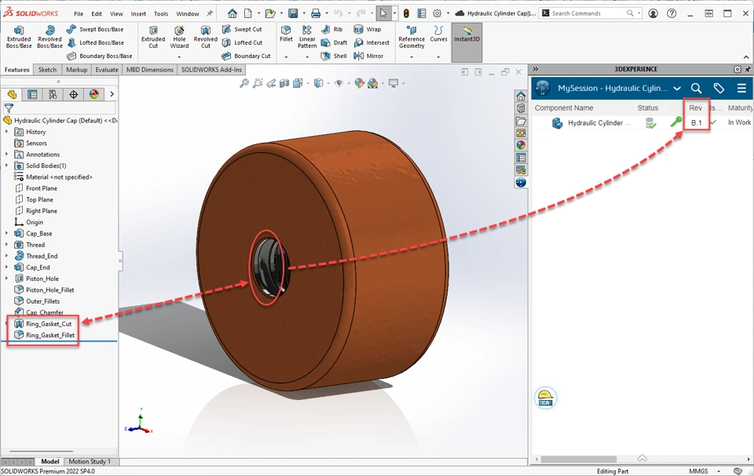754x476 pixels.
Task: Open the Reference Geometry tool
Action: pyautogui.click(x=412, y=37)
